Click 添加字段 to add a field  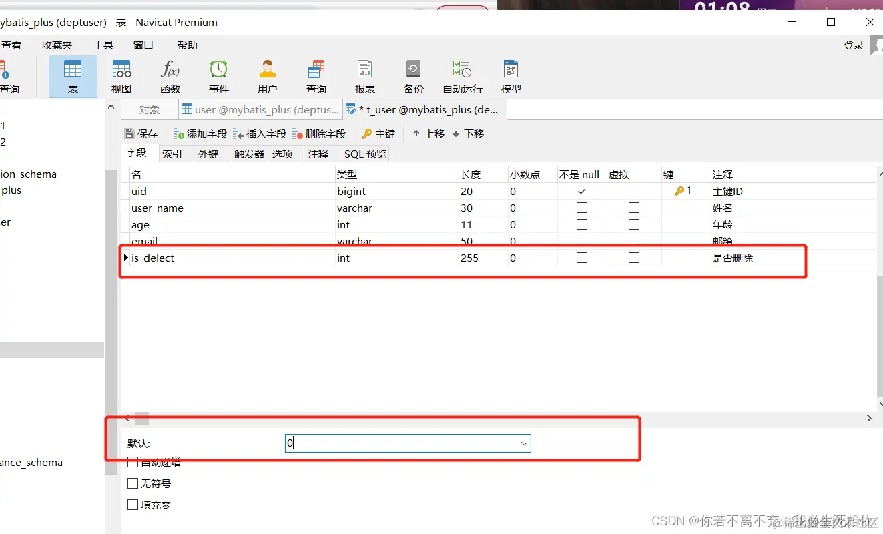(x=200, y=133)
